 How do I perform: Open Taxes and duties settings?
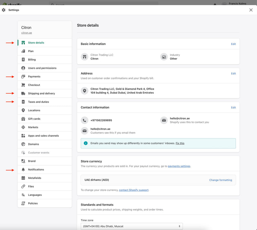tap(45, 102)
